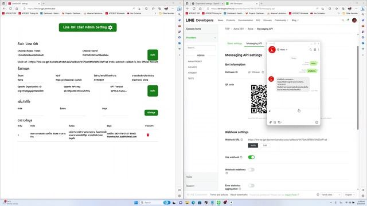
Task: Click the back arrow in the LINE Developers browser window
Action: tap(188, 9)
